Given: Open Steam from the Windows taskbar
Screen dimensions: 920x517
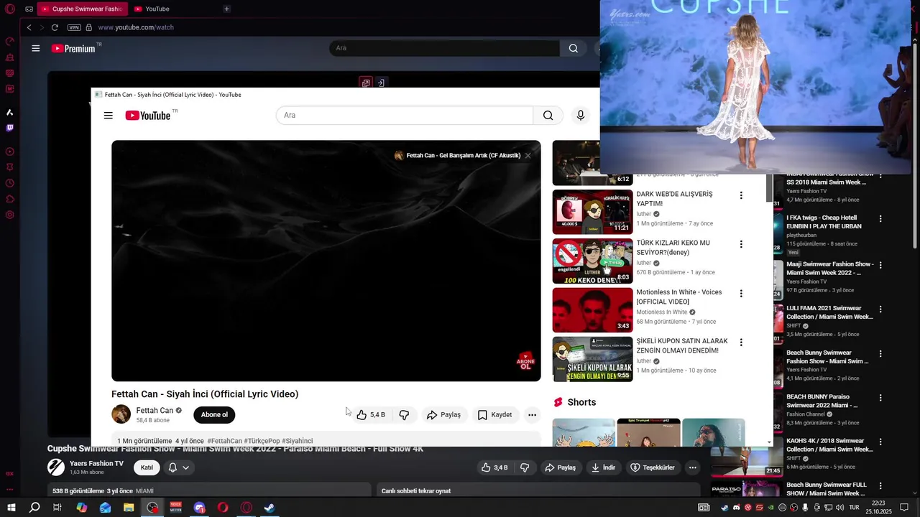Looking at the screenshot, I should (x=270, y=508).
